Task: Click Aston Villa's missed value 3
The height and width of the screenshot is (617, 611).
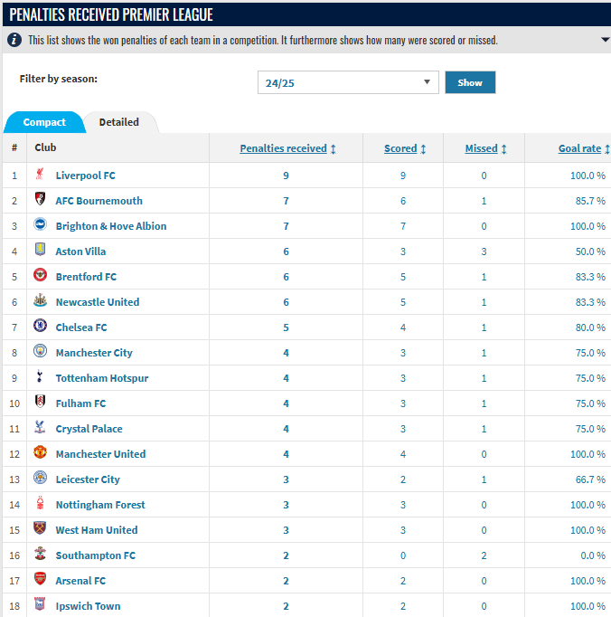Action: click(x=484, y=252)
